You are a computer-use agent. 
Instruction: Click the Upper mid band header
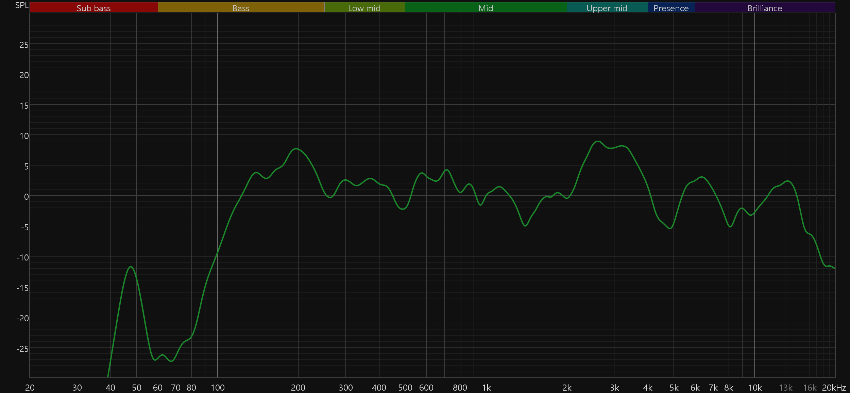[x=607, y=7]
